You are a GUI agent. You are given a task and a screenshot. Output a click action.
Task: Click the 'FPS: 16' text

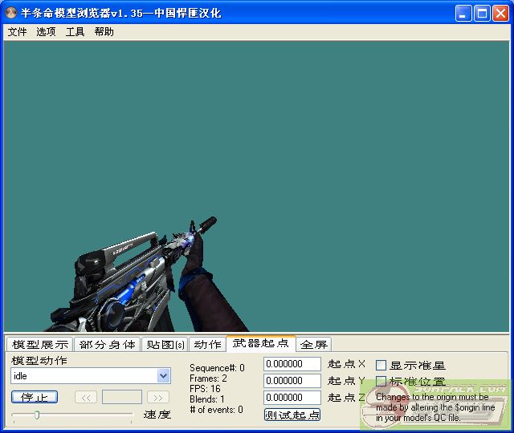(x=205, y=389)
